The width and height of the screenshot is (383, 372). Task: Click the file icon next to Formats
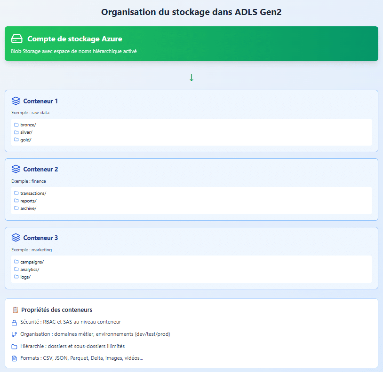coord(14,359)
